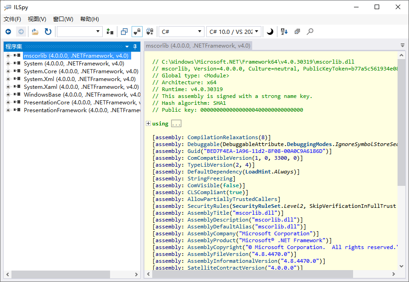Click the Sort assembly list icon
Screen dimensions: 409x282
pyautogui.click(x=284, y=32)
